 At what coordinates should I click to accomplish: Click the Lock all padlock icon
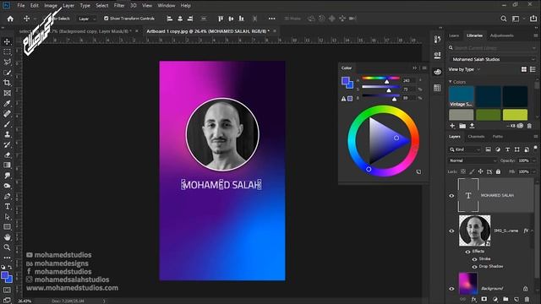coord(498,171)
